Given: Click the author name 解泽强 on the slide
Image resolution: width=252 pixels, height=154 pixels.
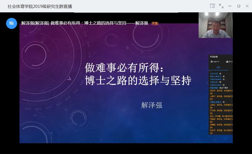Looking at the screenshot, I should pyautogui.click(x=152, y=106).
